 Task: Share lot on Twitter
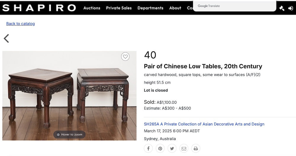pos(172,148)
